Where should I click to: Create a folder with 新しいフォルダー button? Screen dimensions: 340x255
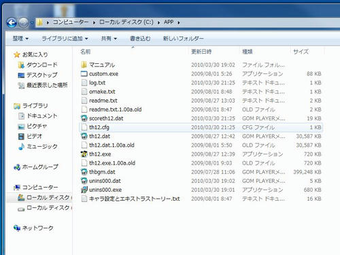[184, 39]
